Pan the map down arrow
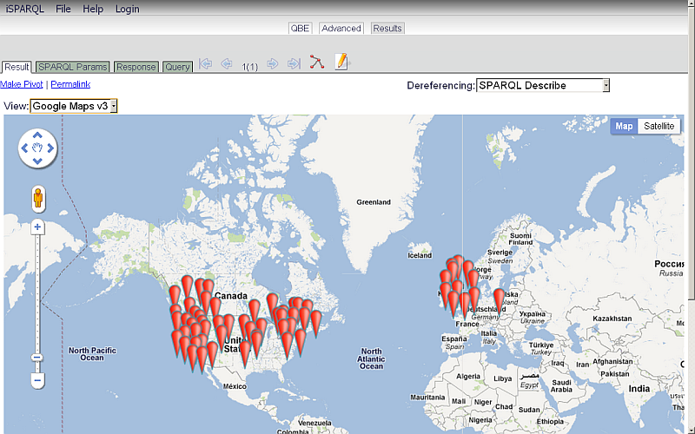The width and height of the screenshot is (695, 434). [x=37, y=161]
